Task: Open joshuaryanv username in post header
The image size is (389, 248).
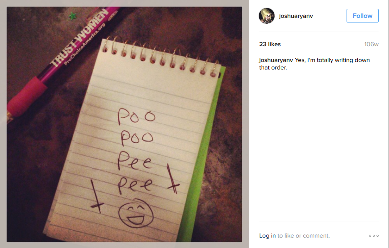Action: (x=296, y=16)
